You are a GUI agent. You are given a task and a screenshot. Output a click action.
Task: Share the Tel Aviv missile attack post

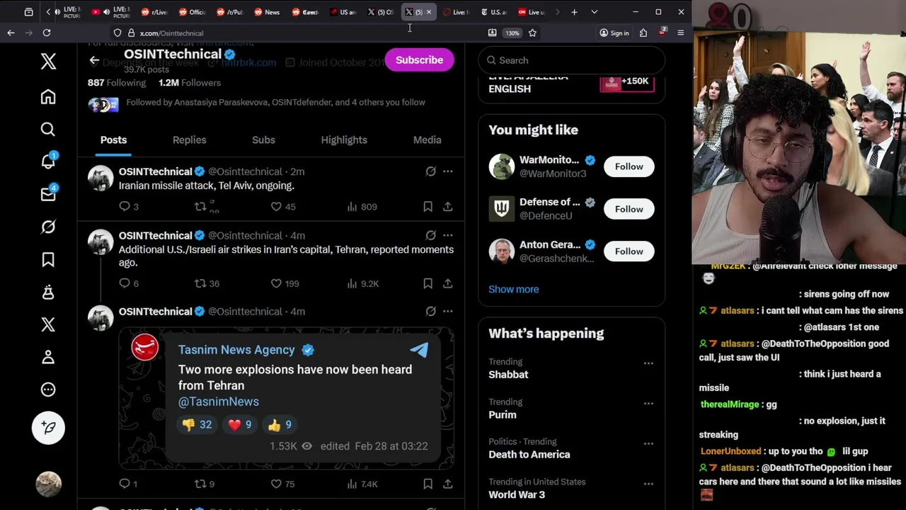447,207
